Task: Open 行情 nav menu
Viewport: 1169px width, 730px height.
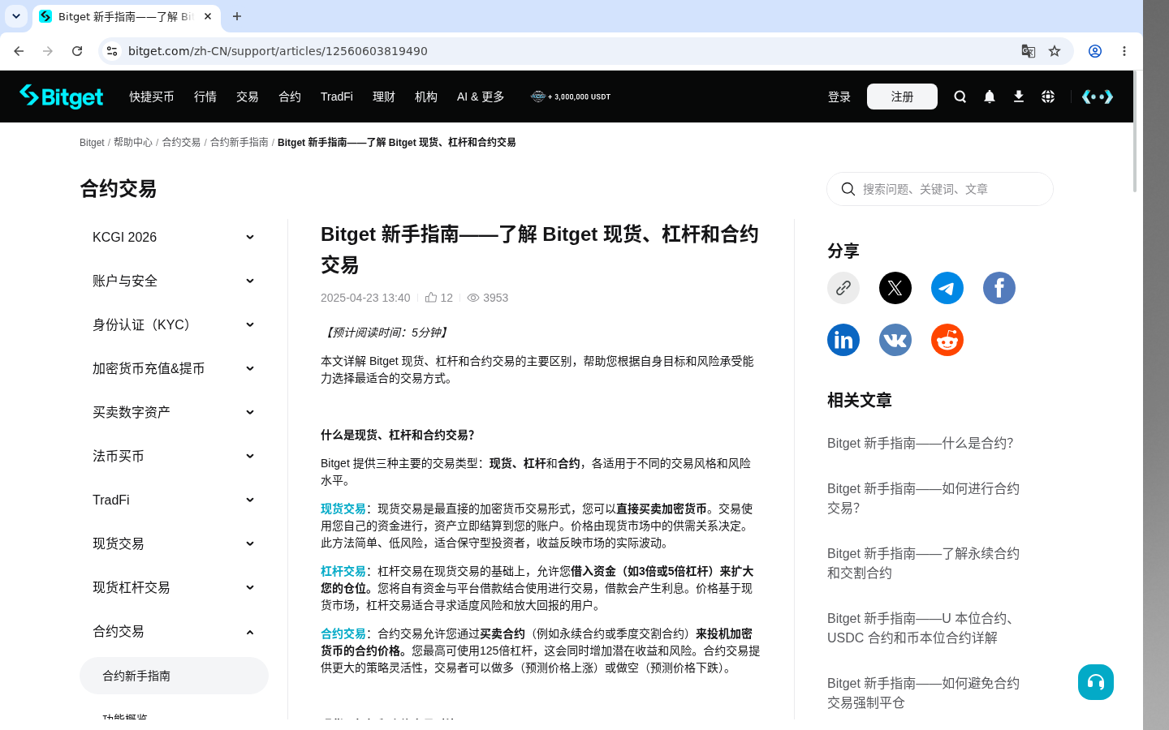Action: pos(205,97)
